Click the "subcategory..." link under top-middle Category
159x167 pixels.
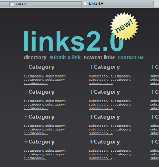(x=101, y=83)
